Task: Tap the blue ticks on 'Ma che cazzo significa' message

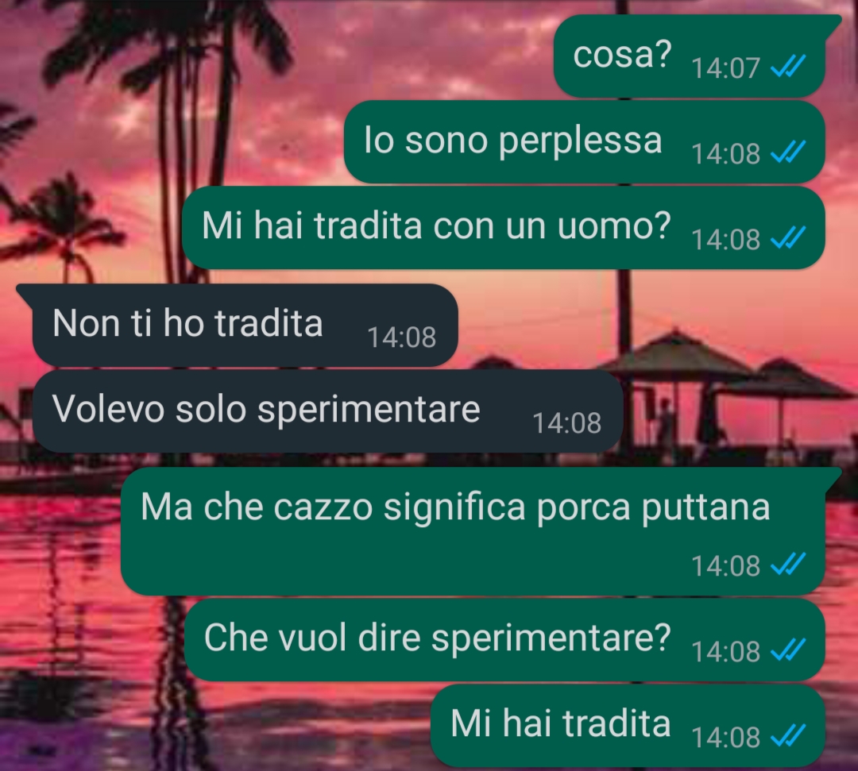Action: [787, 565]
